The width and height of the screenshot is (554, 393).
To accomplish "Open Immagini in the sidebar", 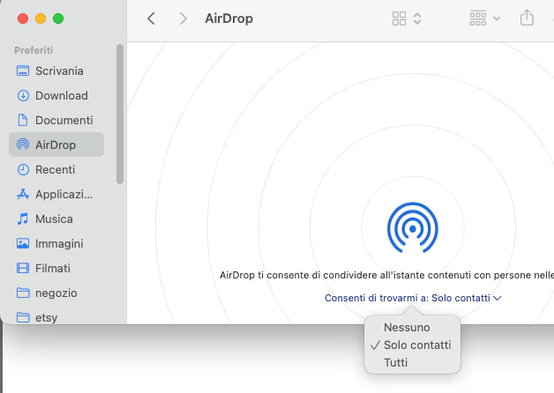I will click(59, 244).
